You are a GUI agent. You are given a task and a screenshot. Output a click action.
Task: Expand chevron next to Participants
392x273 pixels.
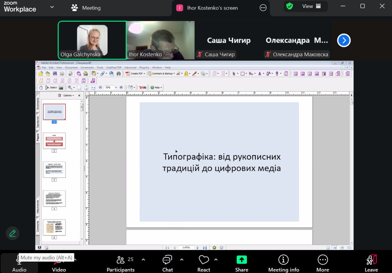coord(143,260)
